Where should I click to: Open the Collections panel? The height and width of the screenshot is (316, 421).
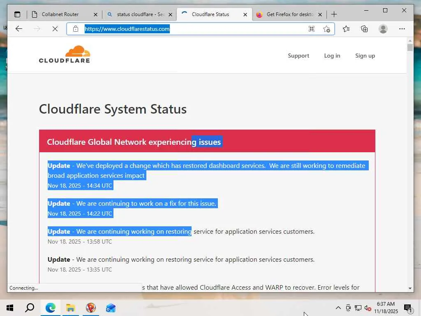[364, 29]
